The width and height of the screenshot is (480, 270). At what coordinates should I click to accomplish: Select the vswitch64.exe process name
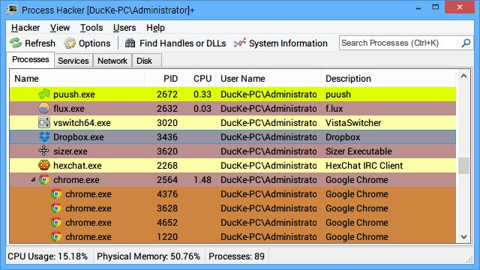82,123
